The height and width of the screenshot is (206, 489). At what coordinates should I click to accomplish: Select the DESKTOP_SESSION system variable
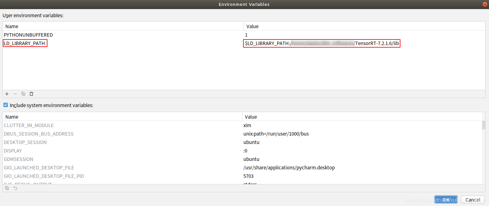pos(25,142)
